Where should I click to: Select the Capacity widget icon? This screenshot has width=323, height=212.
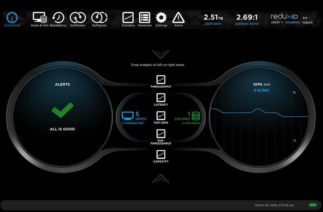click(161, 154)
